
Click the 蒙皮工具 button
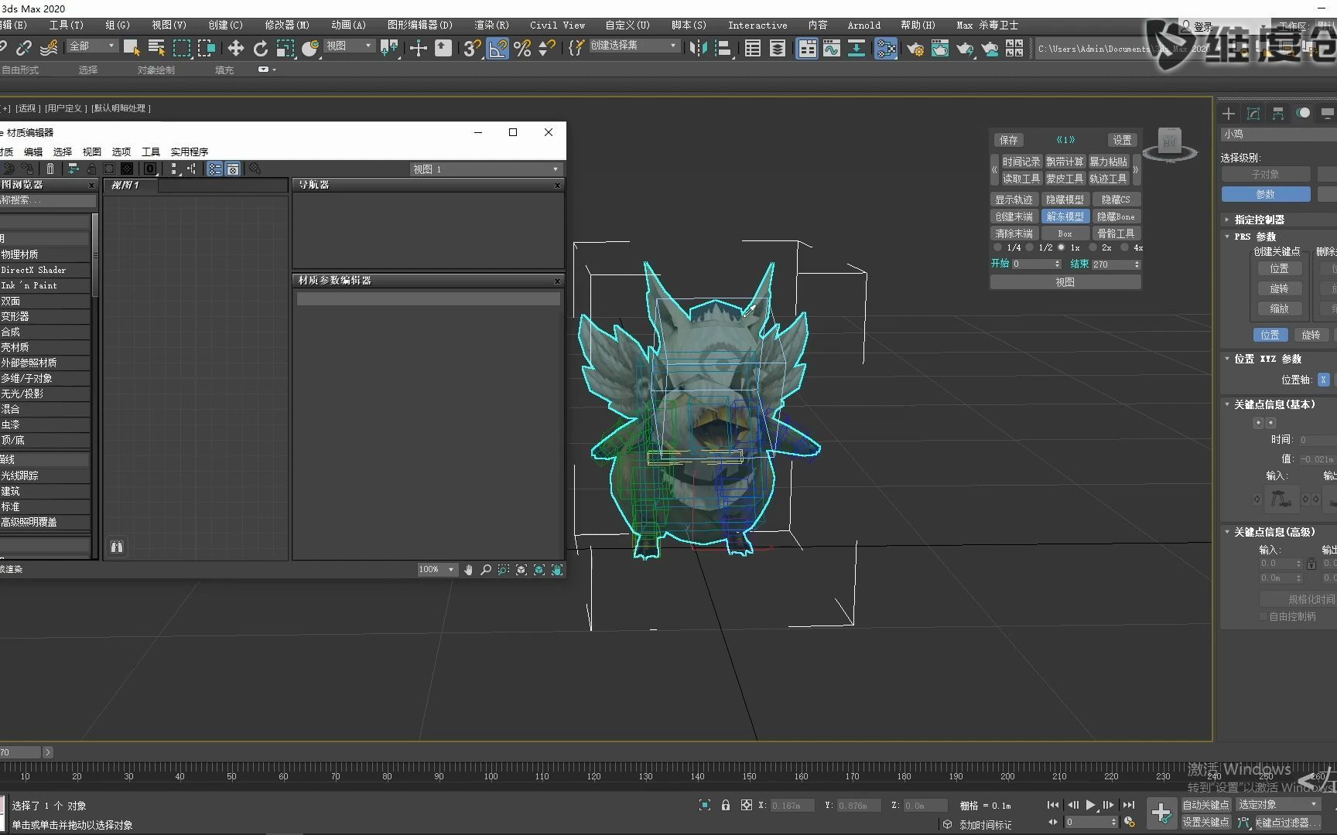pyautogui.click(x=1065, y=179)
